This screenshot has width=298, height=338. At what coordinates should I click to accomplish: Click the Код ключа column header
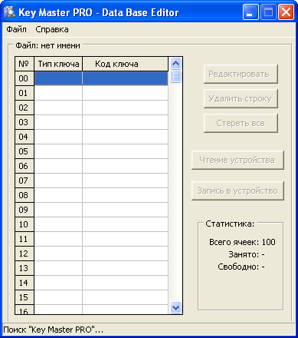(x=125, y=64)
